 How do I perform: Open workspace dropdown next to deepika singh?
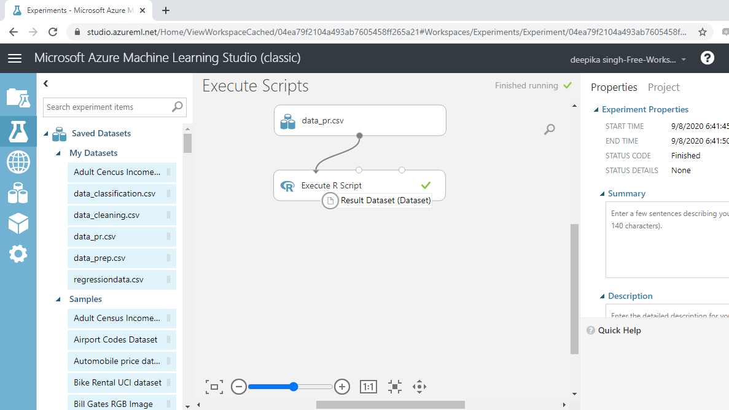pos(684,60)
